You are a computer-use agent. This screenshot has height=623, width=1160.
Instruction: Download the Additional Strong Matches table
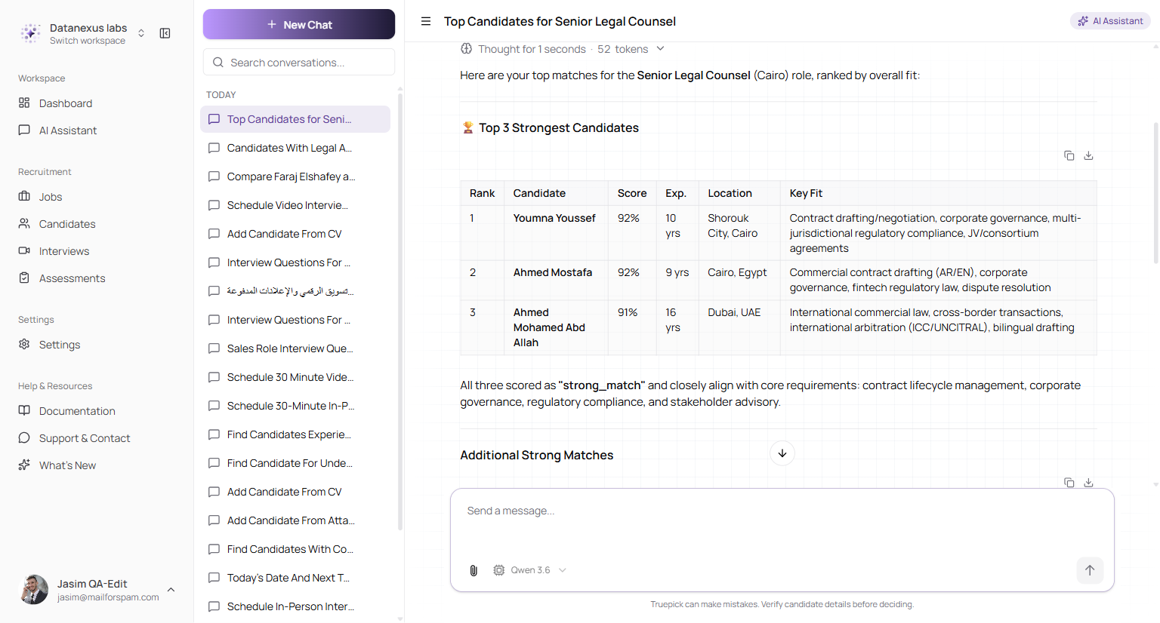(x=1088, y=483)
